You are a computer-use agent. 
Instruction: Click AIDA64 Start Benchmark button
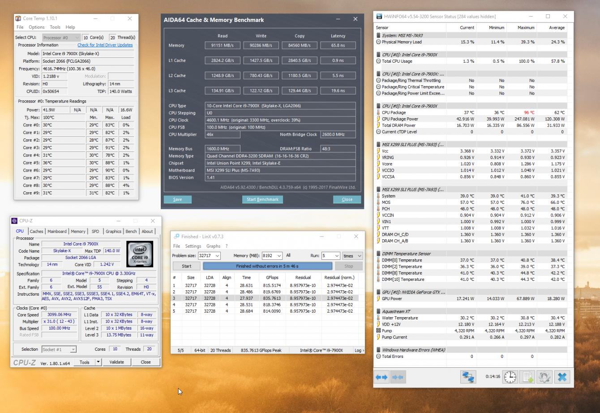click(x=262, y=199)
